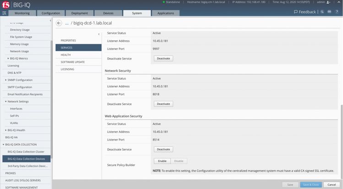The image size is (343, 189).
Task: Open DNS & NTP settings
Action: tap(15, 73)
